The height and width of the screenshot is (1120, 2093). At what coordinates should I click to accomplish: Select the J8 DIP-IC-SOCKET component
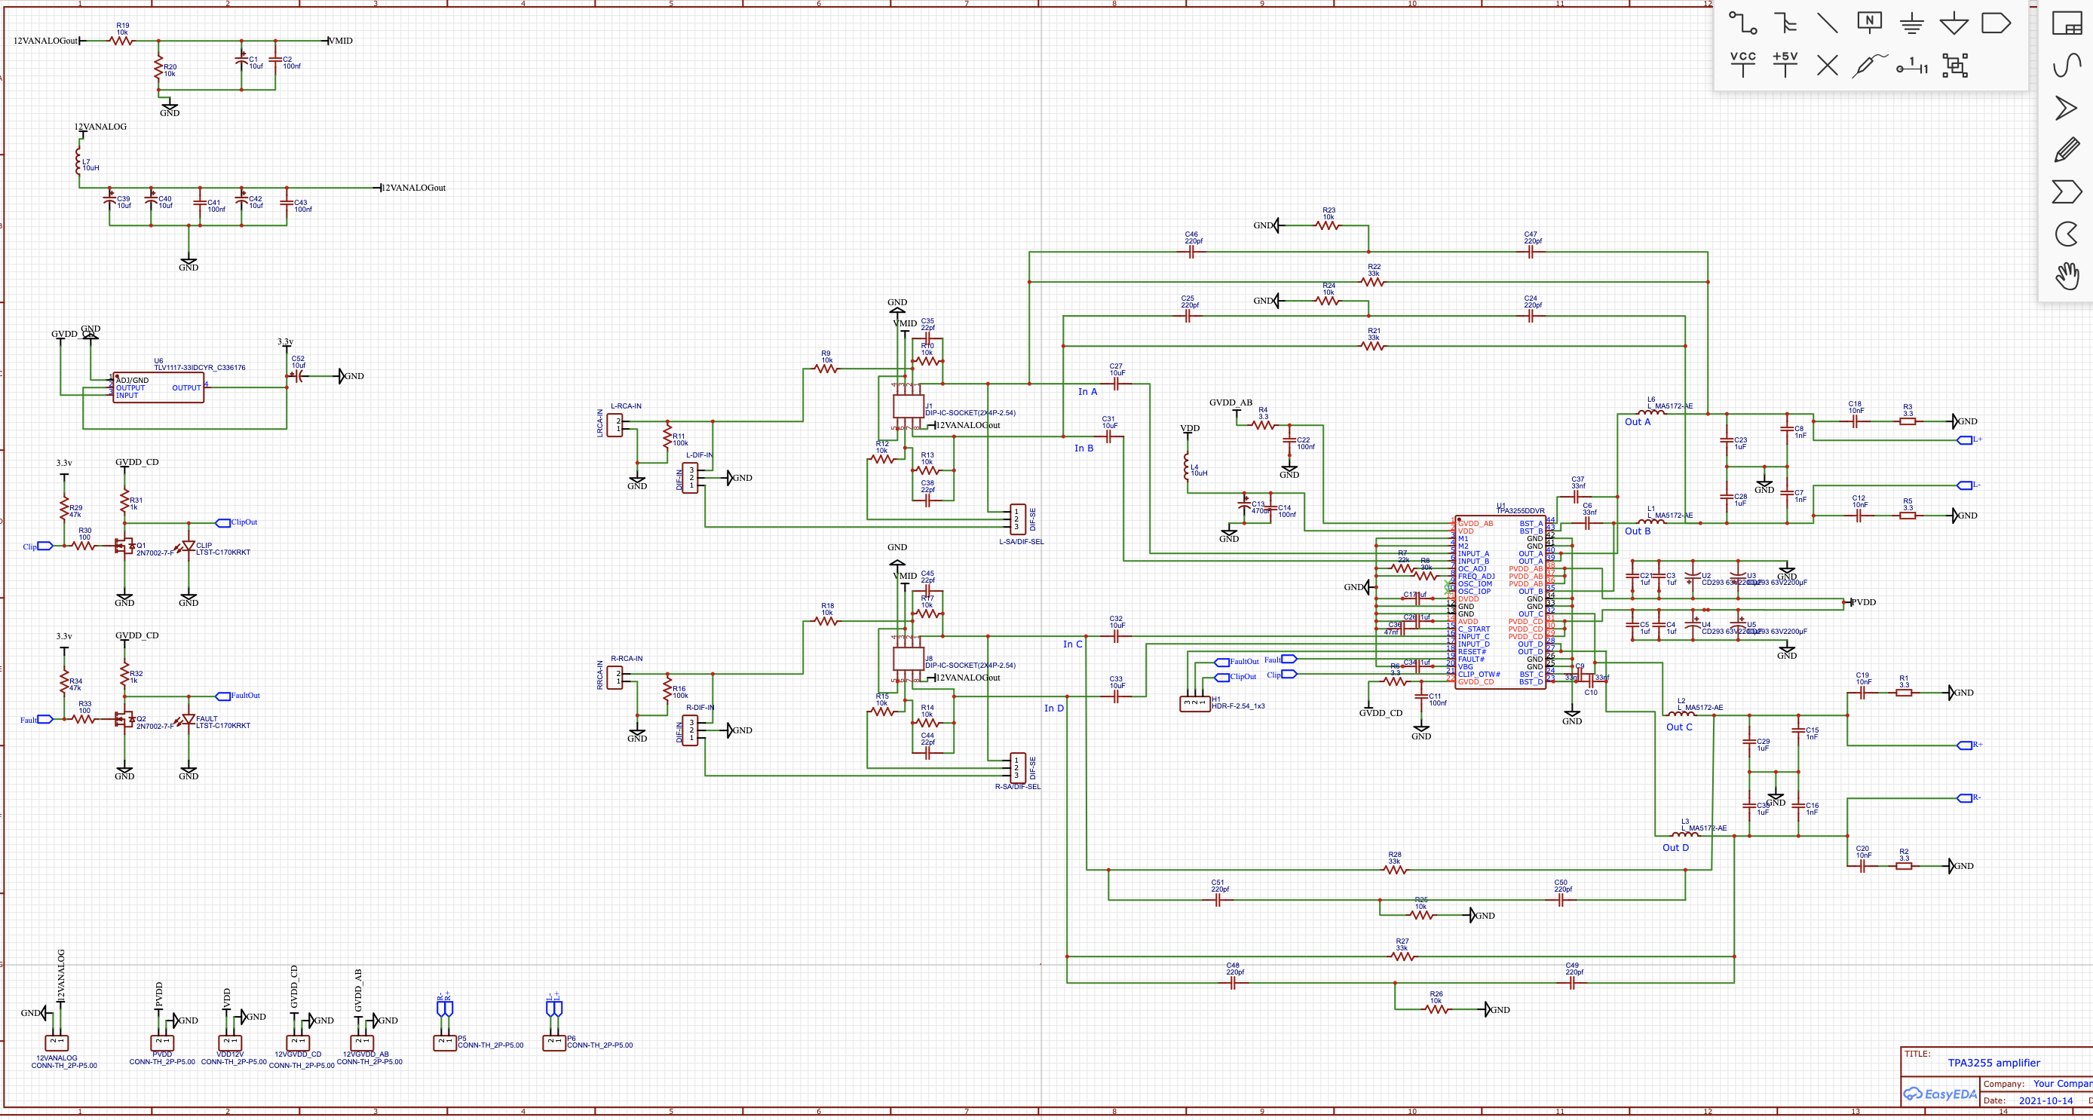point(908,659)
